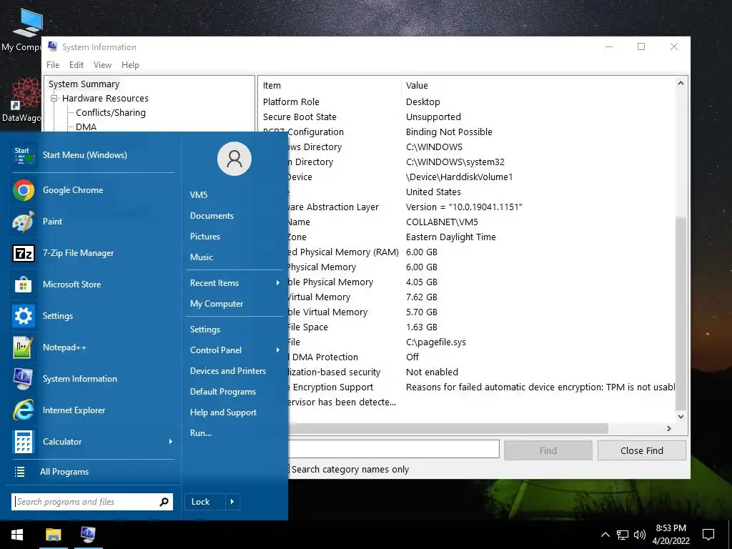The height and width of the screenshot is (549, 732).
Task: Click the network tray icon
Action: [623, 535]
